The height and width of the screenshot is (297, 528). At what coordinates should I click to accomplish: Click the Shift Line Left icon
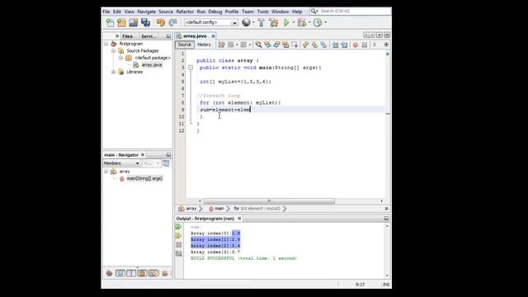pyautogui.click(x=335, y=45)
